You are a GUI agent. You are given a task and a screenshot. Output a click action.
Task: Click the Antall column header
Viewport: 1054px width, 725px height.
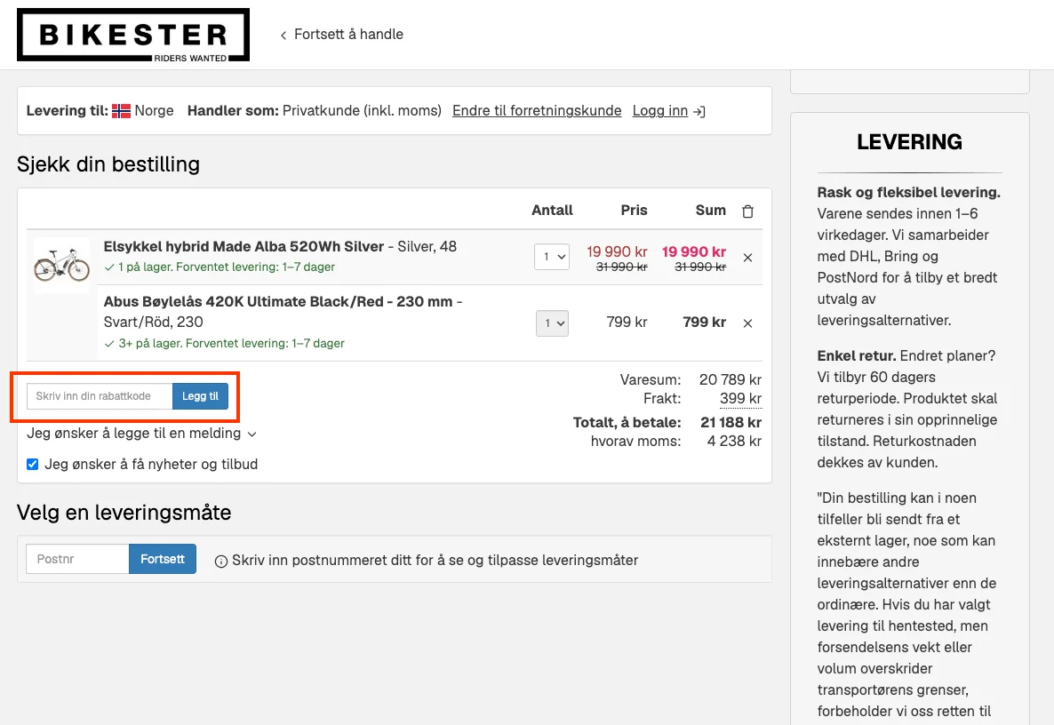(x=552, y=211)
